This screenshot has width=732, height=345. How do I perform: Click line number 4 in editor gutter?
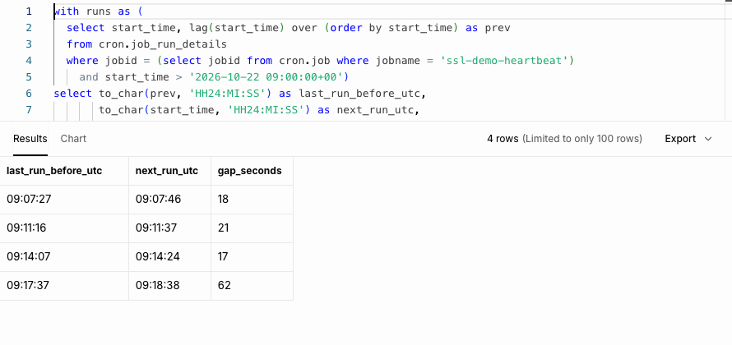coord(29,61)
